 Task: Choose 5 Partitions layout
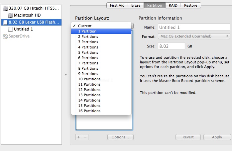(x=101, y=52)
